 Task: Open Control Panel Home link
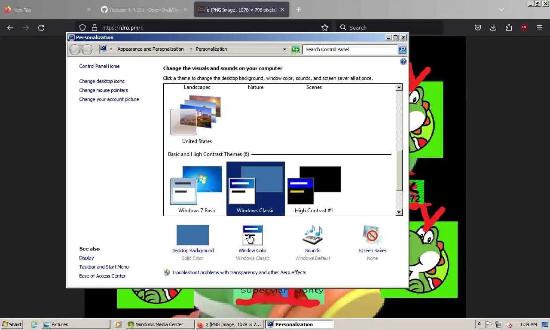(99, 66)
